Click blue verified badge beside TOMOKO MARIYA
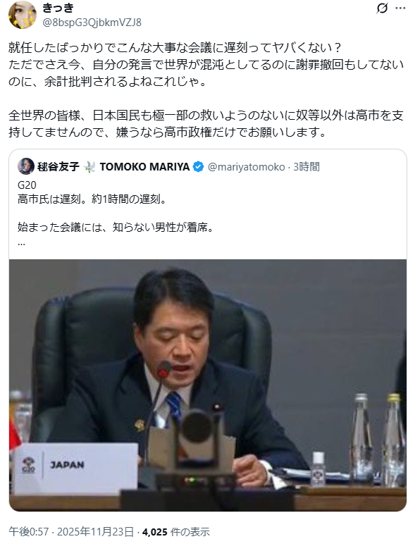The width and height of the screenshot is (415, 539). [198, 167]
